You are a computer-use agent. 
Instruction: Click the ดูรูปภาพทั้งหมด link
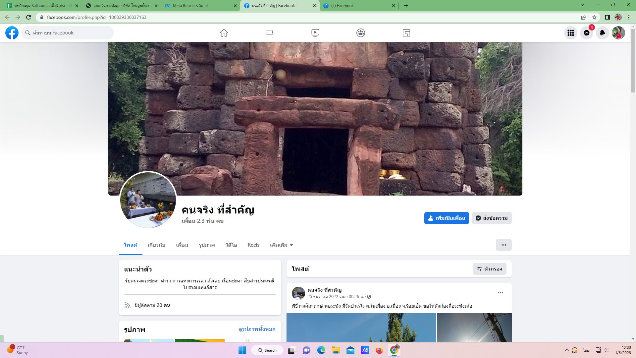pyautogui.click(x=257, y=329)
